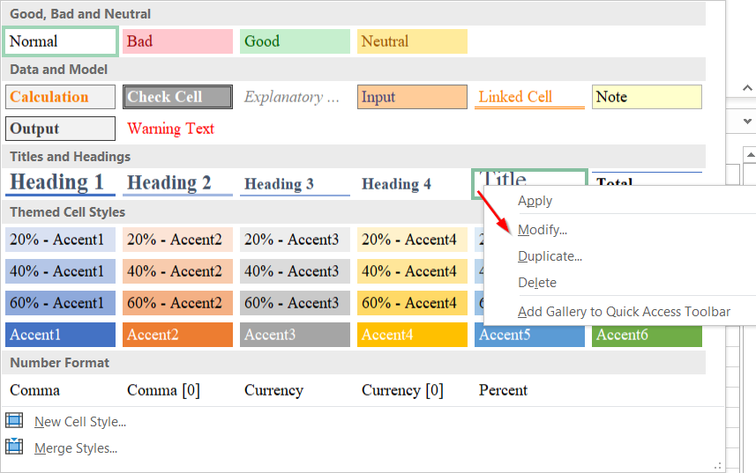Apply 20% - Accent2 style
Screen dimensions: 756x473
pyautogui.click(x=177, y=240)
